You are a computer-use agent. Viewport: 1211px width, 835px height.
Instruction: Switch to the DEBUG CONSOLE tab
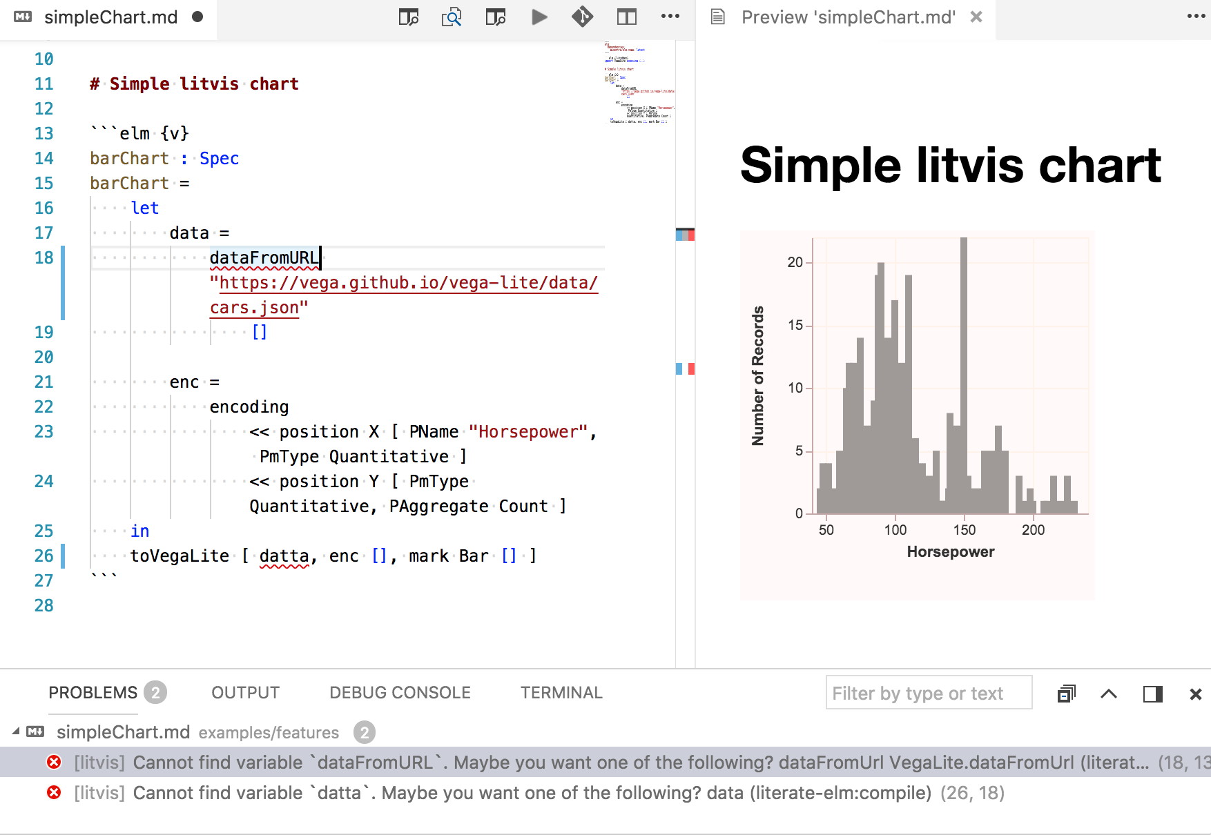click(x=400, y=692)
